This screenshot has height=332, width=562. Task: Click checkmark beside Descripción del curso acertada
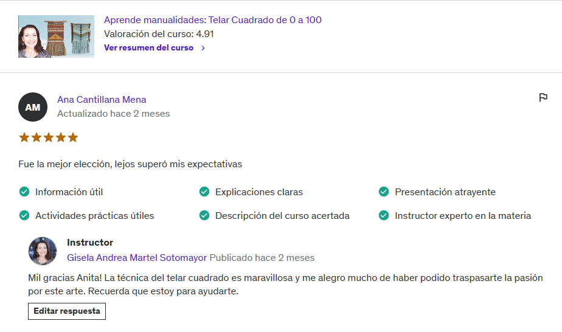click(204, 215)
